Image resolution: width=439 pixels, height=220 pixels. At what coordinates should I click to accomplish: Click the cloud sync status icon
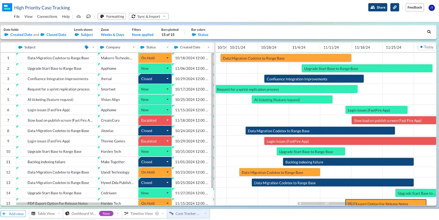click(79, 16)
